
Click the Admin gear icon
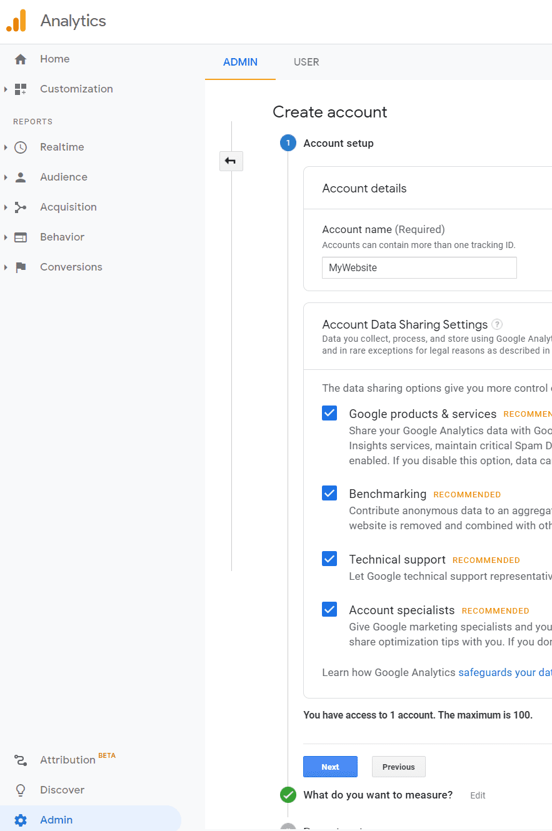(21, 820)
